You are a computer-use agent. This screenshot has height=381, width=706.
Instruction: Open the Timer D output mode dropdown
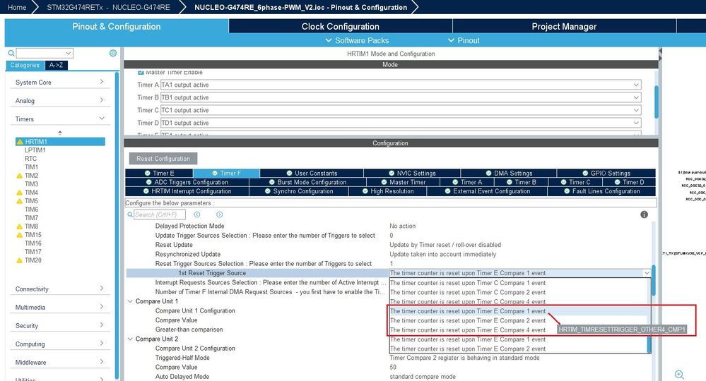tap(401, 123)
